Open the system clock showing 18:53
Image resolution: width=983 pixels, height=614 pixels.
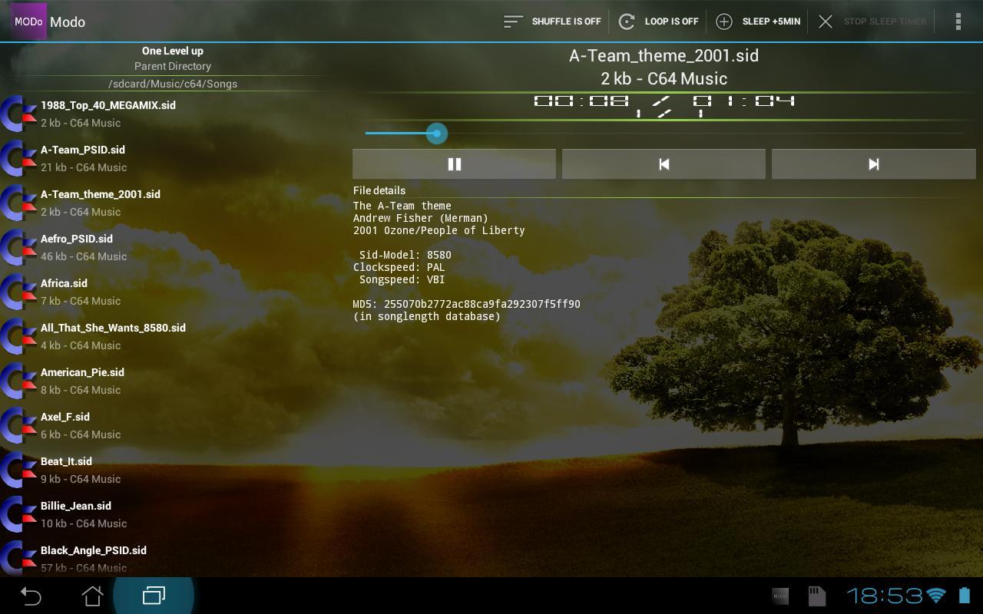[x=884, y=596]
